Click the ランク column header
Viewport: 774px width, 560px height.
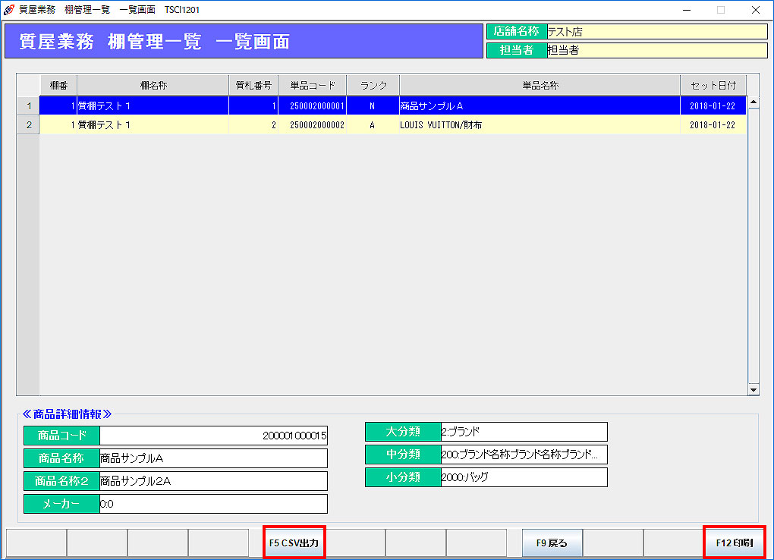tap(373, 85)
